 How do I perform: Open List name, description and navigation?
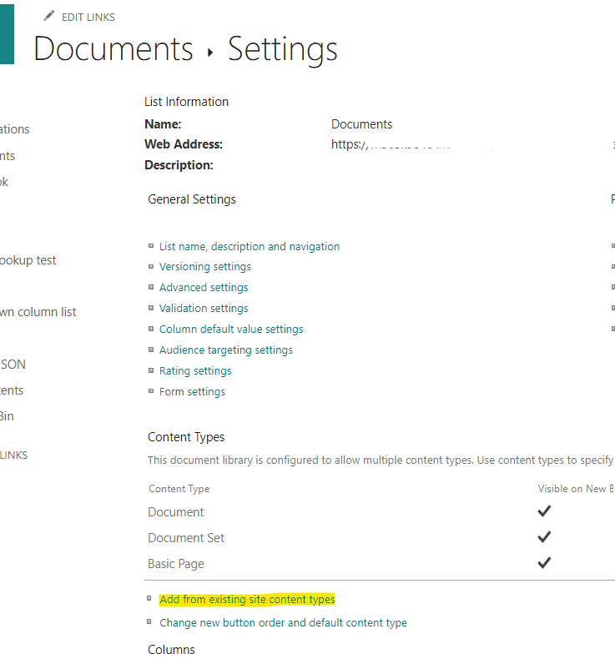coord(250,246)
